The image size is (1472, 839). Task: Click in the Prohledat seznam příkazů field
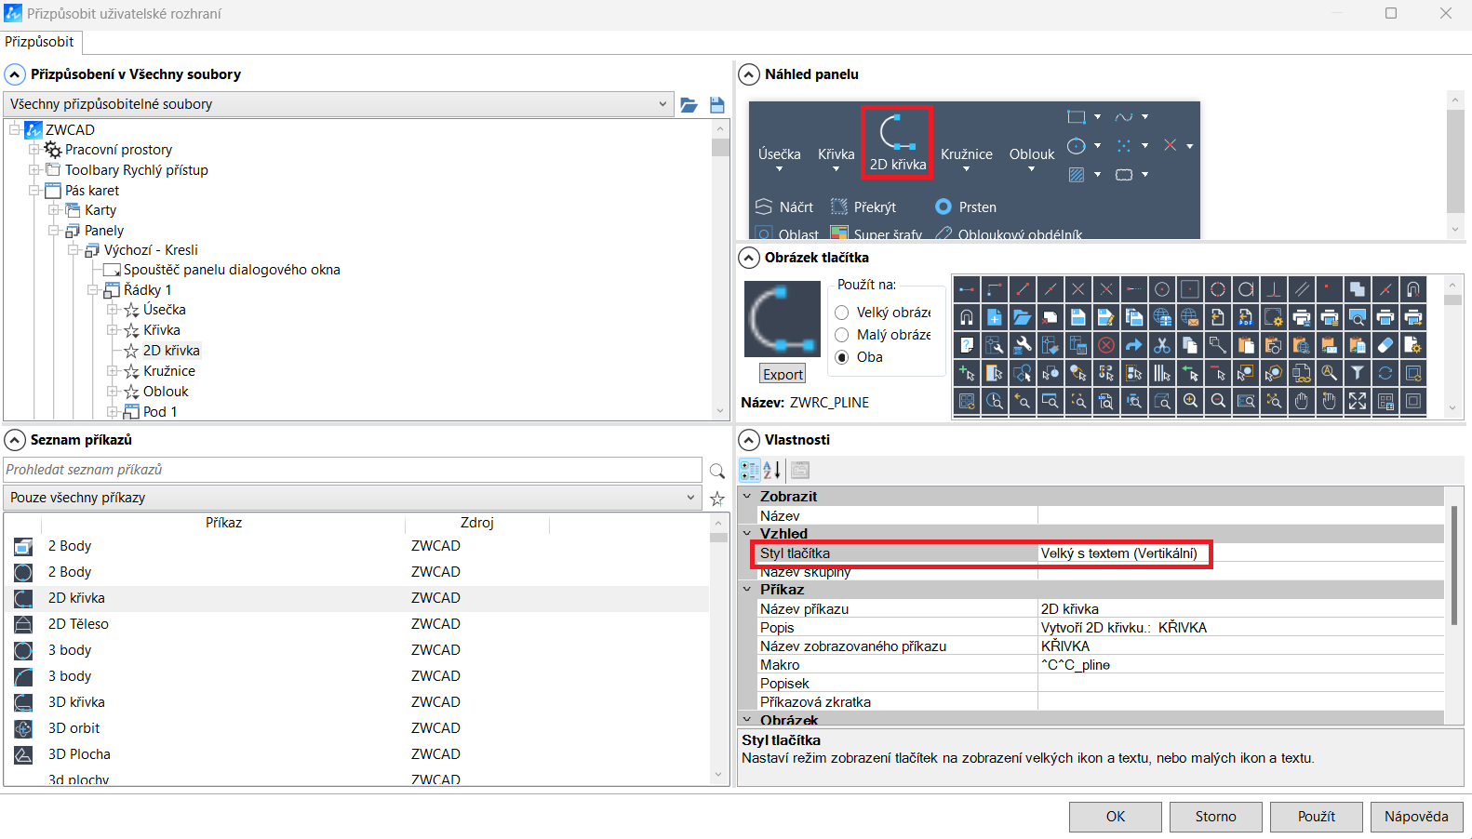(x=352, y=470)
